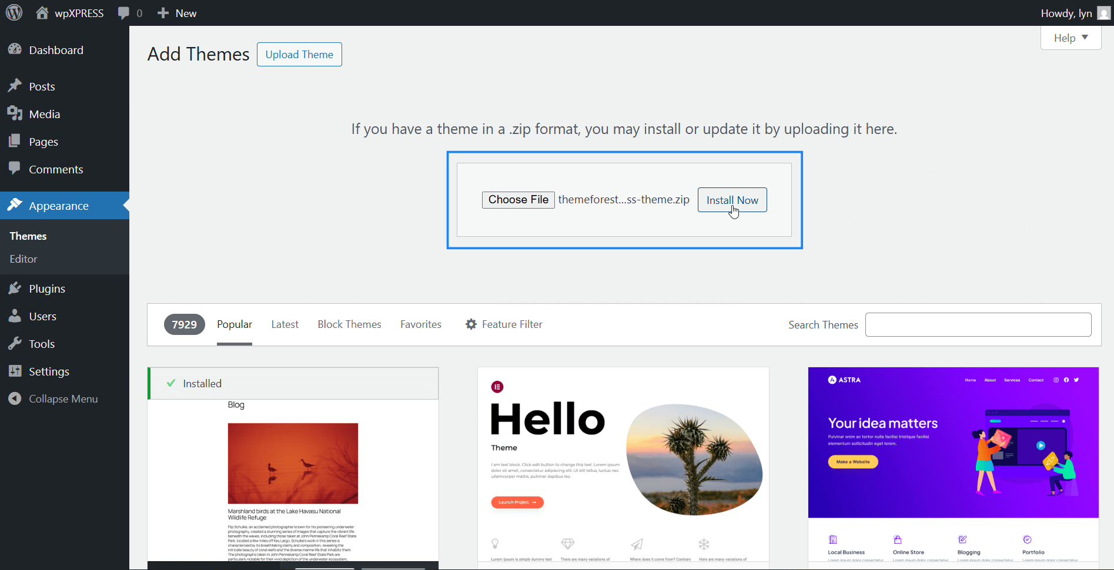Open the New content menu

[176, 12]
